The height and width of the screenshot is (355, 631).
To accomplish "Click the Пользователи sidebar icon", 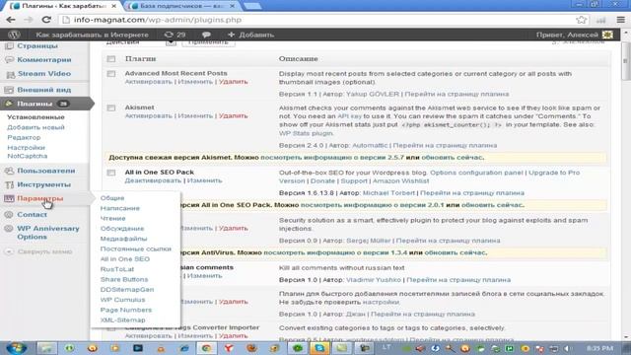I will (9, 171).
